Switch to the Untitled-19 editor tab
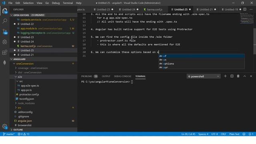Image resolution: width=256 pixels, height=144 pixels. coord(231,10)
